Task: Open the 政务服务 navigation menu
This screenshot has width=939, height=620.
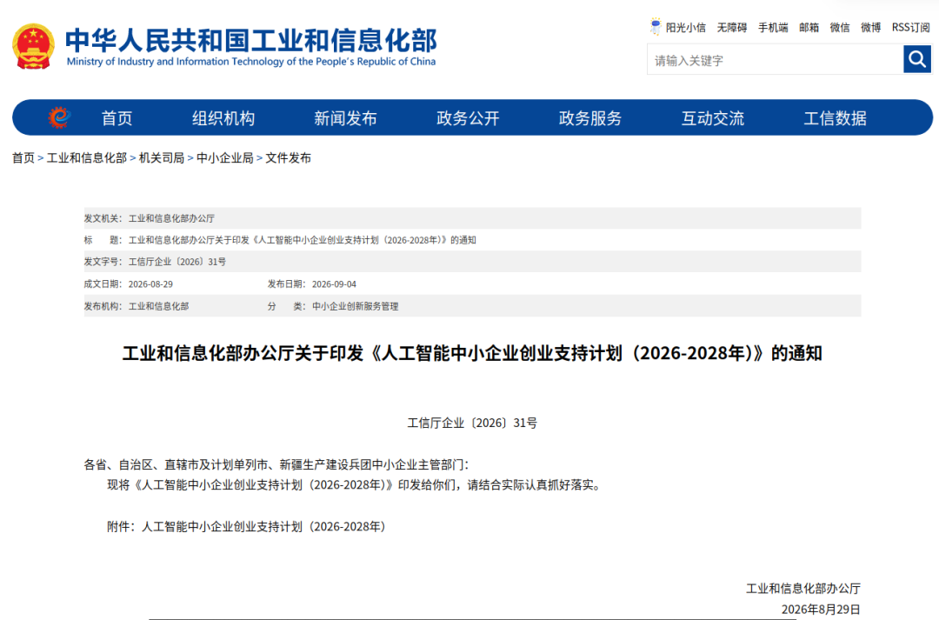Action: click(590, 118)
